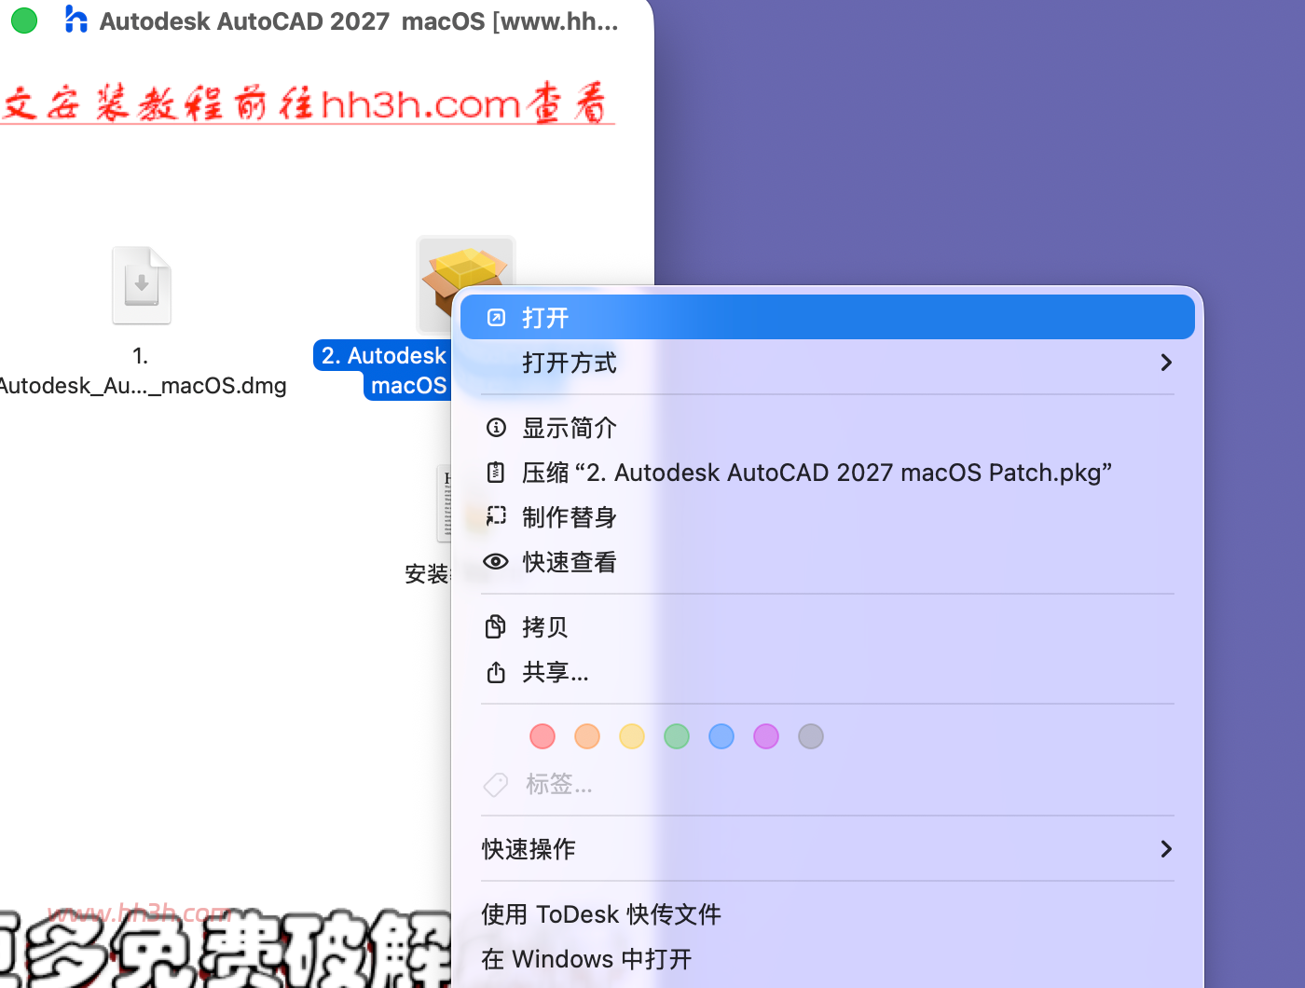This screenshot has height=988, width=1305.
Task: Click the tag icon beside 标签…
Action: pyautogui.click(x=496, y=785)
